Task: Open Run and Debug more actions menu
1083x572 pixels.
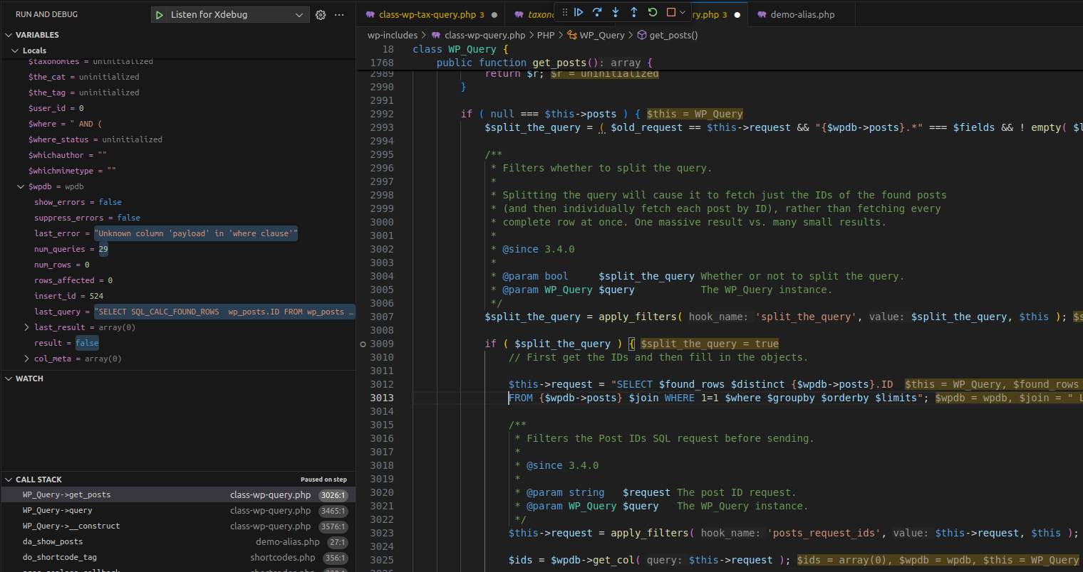Action: (339, 15)
